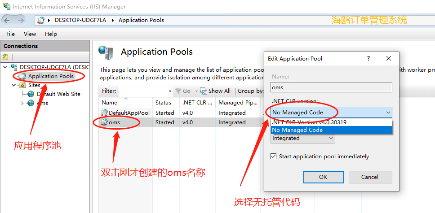Click v4.0 cell in DefaultAppPool row
Viewport: 435px width, 213px height.
tap(188, 113)
